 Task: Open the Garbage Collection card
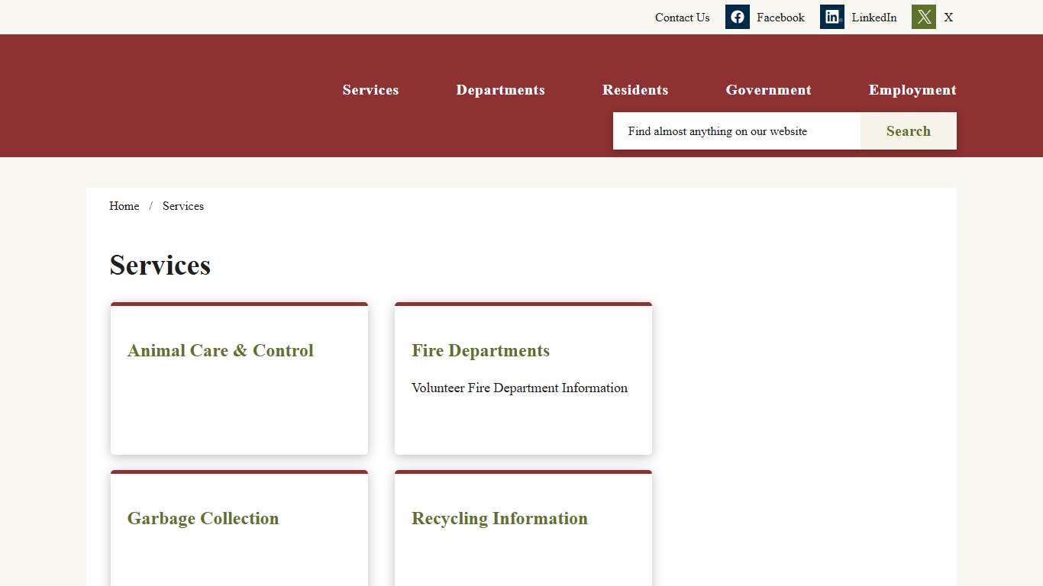(202, 519)
